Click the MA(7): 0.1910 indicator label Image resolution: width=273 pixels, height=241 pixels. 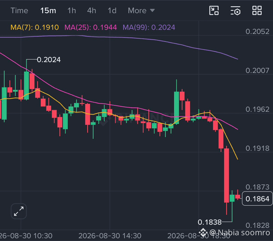(35, 27)
